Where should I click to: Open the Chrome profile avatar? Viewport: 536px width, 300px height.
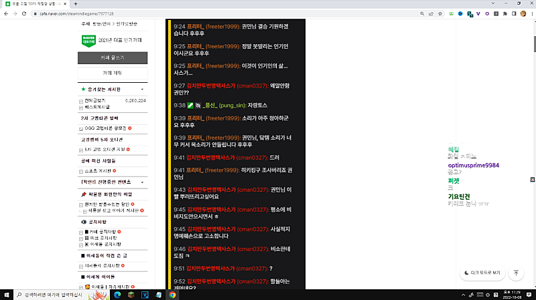coord(523,13)
